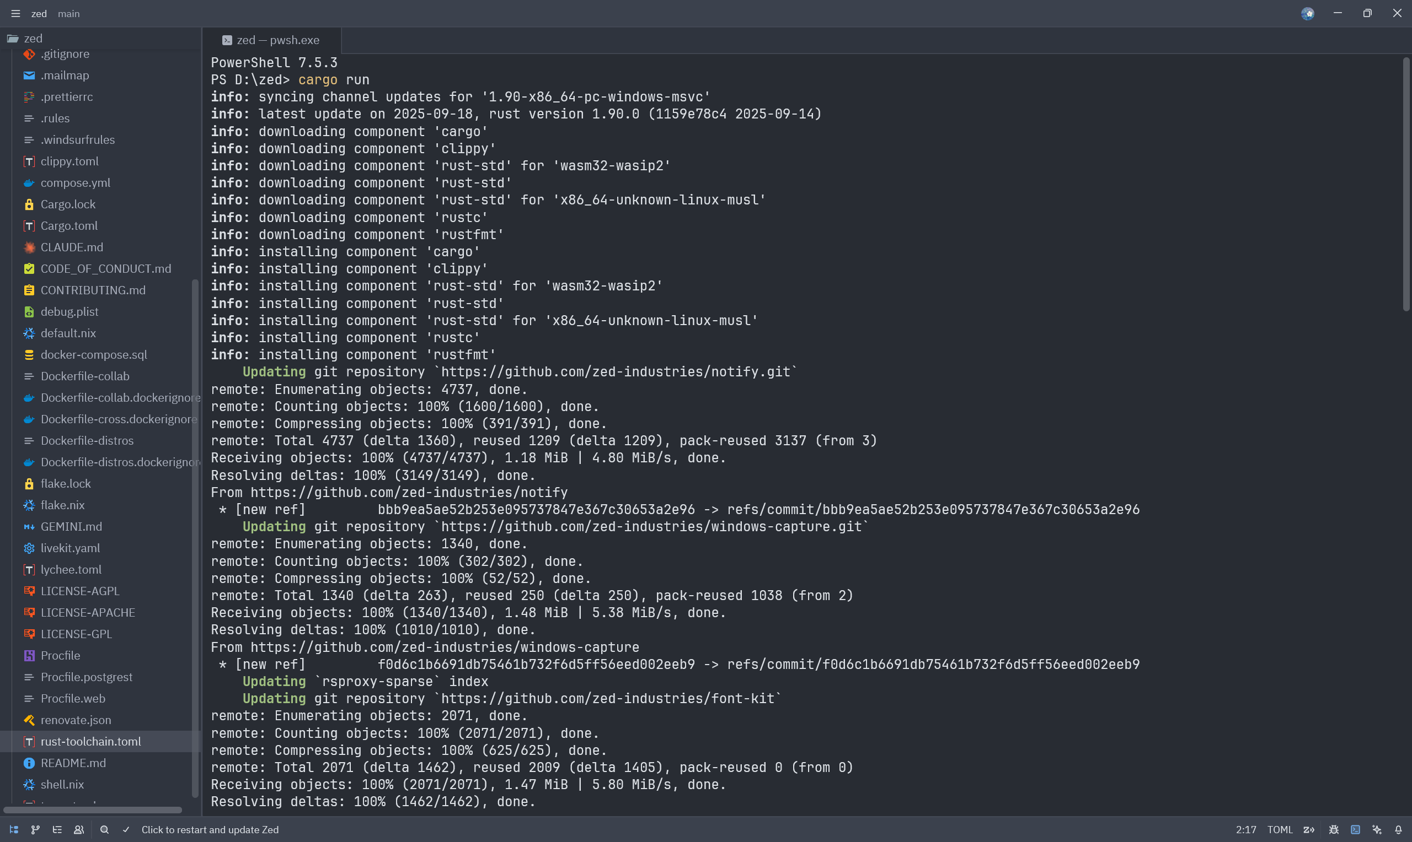Open the main branch picker
The height and width of the screenshot is (842, 1412).
(69, 14)
